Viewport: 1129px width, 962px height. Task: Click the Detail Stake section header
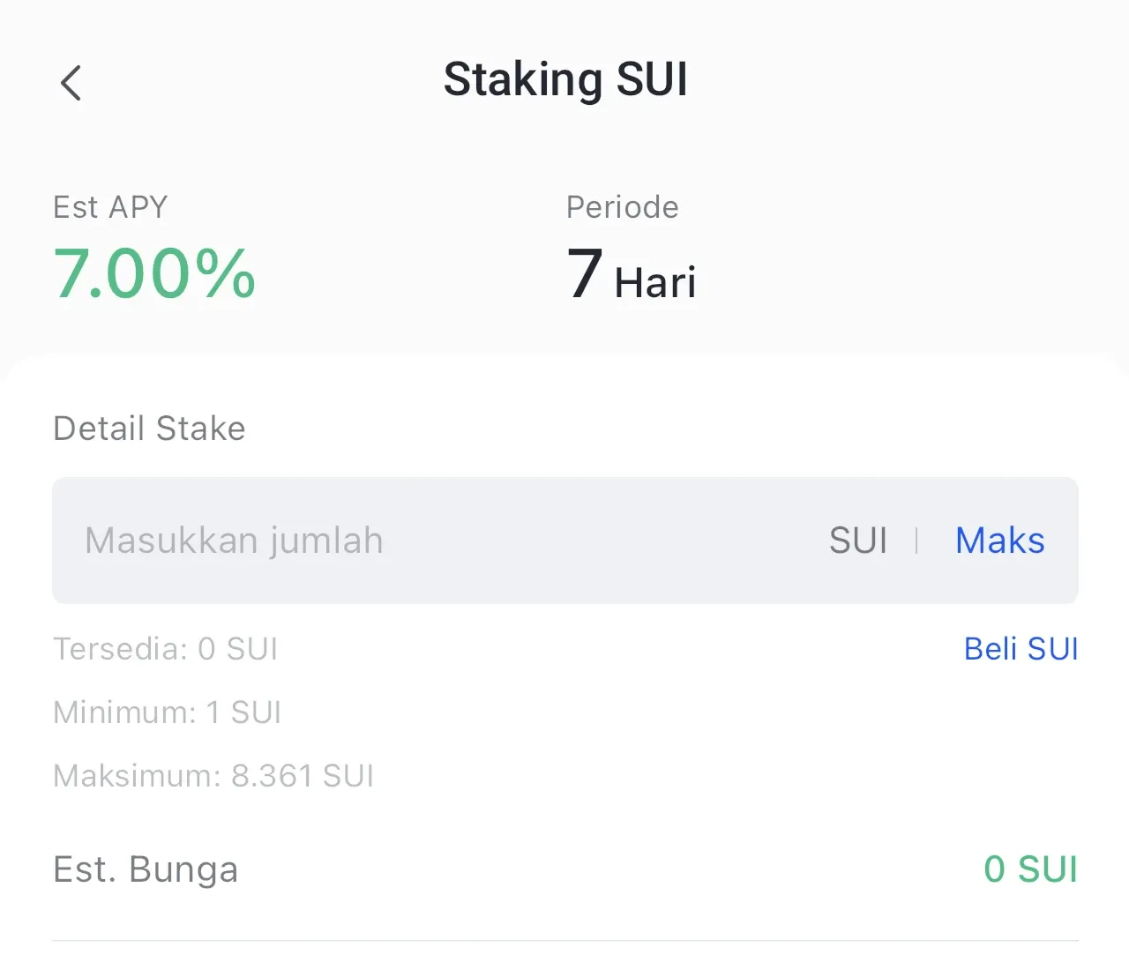[x=149, y=429]
